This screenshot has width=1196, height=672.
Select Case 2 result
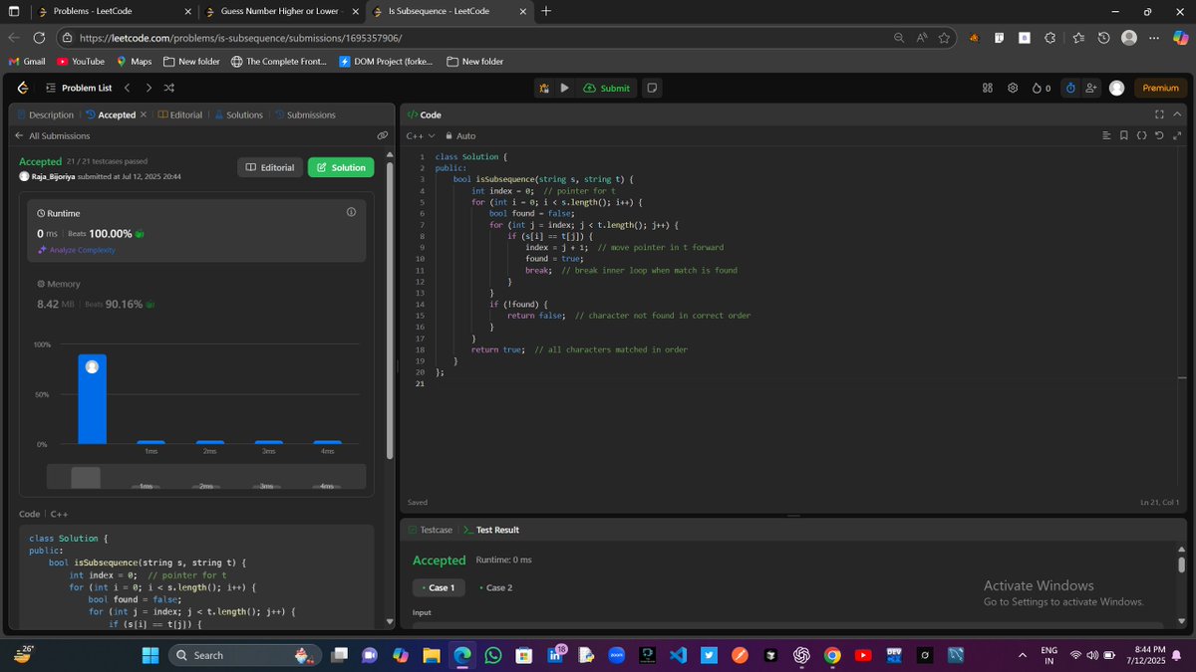(494, 587)
